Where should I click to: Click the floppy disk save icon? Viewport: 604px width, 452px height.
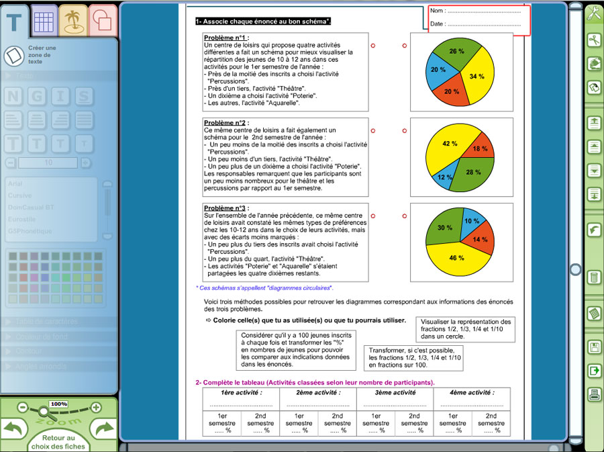pos(593,347)
